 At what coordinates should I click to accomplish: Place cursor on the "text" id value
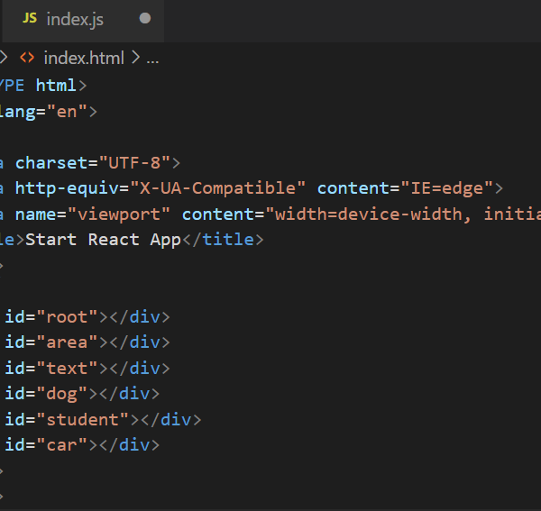[x=67, y=369]
